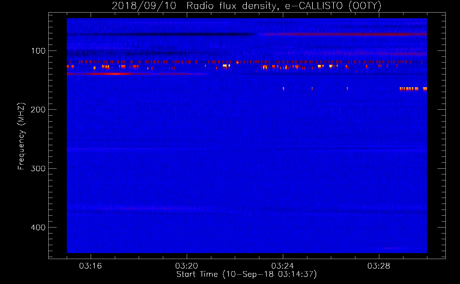The height and width of the screenshot is (284, 460).
Task: Click the 03:28 time tick label
Action: (379, 266)
